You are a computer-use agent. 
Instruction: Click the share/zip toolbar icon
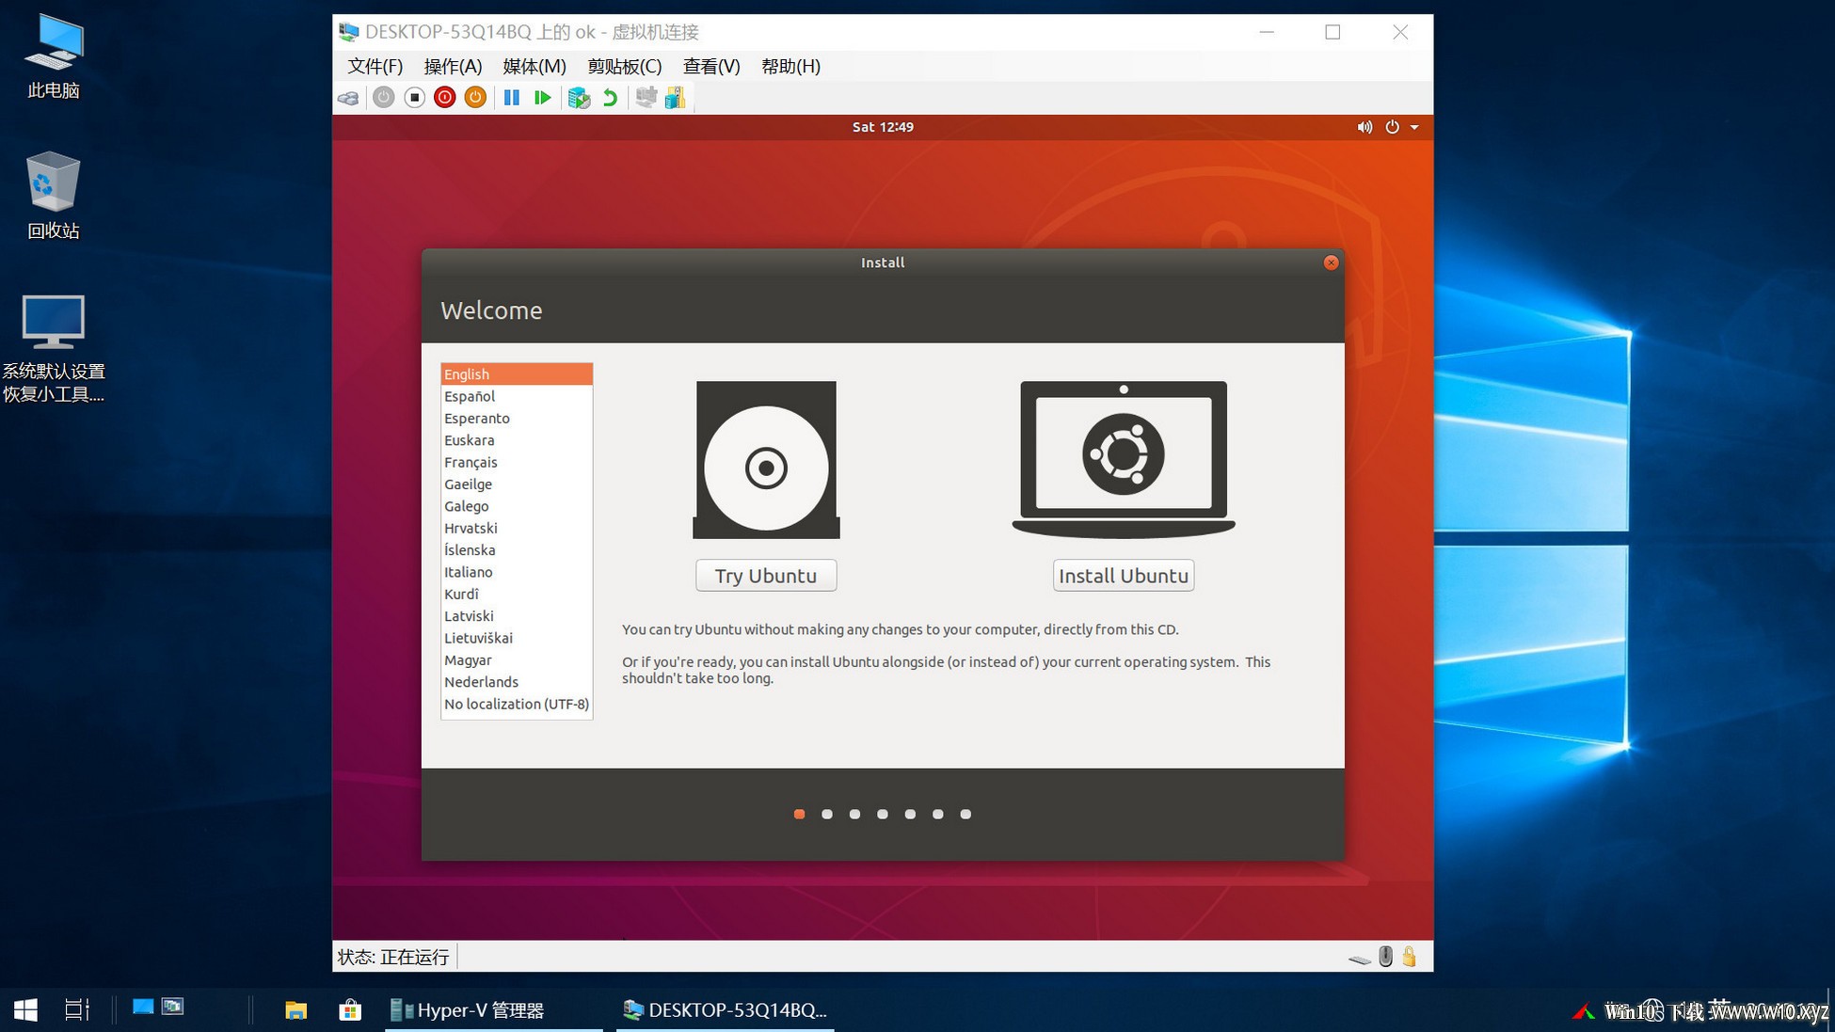click(676, 98)
